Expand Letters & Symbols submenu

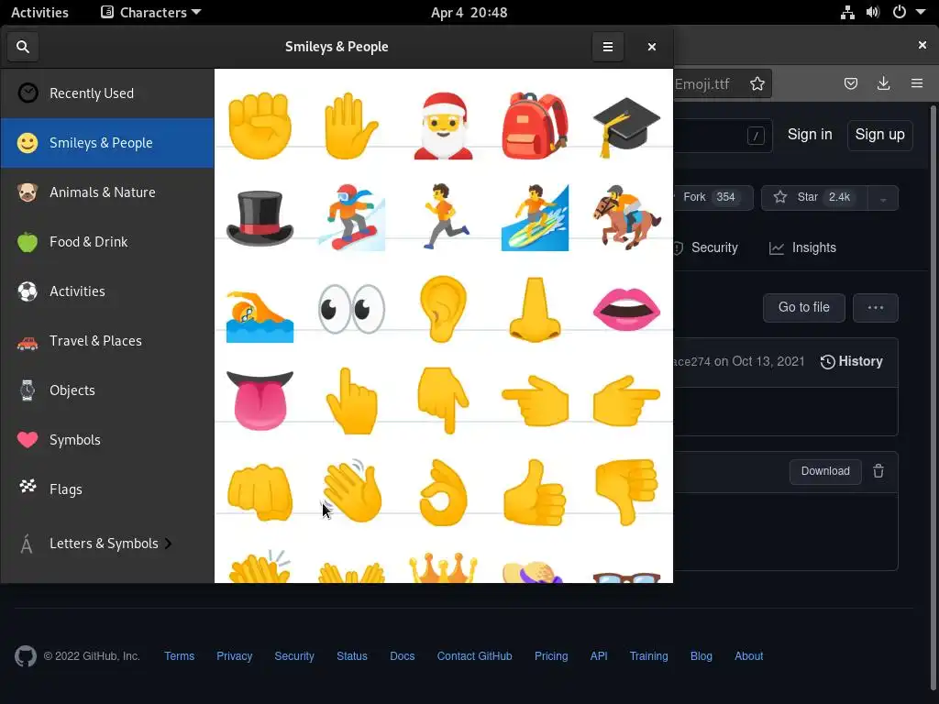(107, 544)
